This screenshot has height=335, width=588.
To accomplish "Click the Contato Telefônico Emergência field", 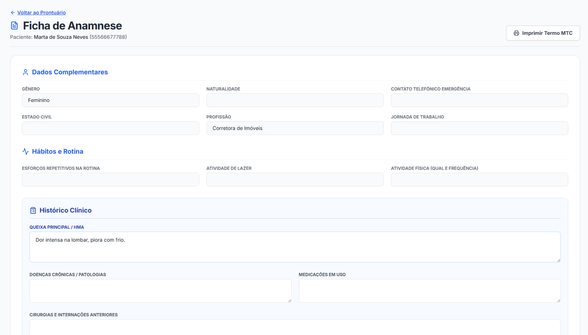I will coord(480,100).
